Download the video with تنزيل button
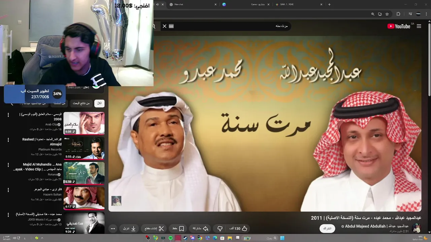431x242 pixels. pos(129,229)
